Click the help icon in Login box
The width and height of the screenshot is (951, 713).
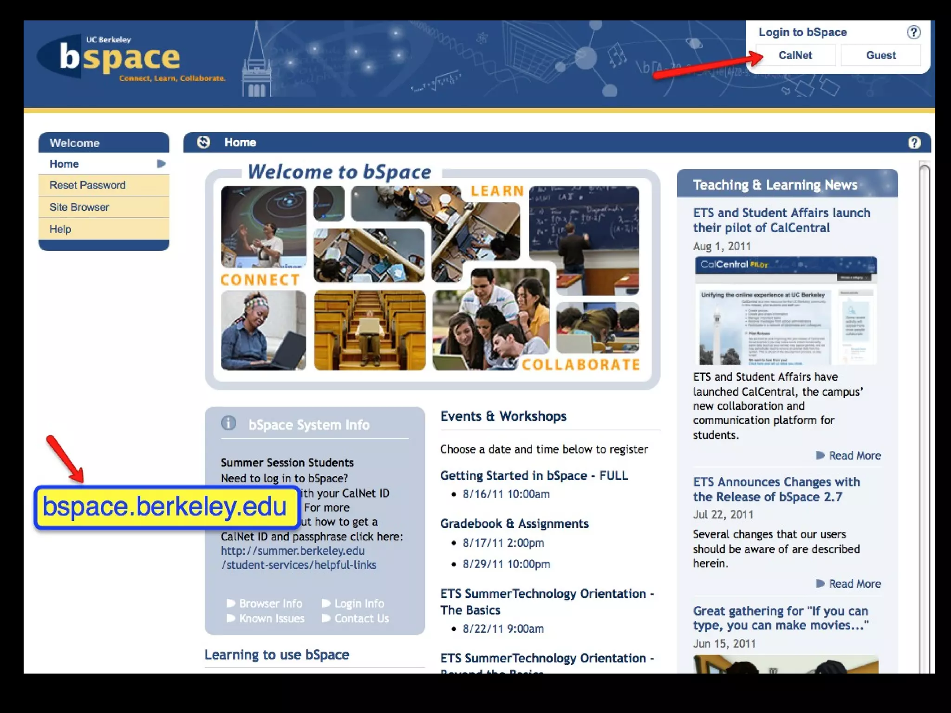(913, 32)
